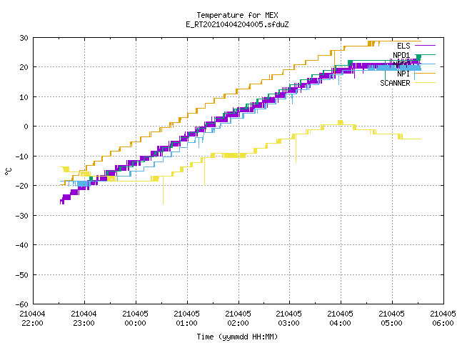Click the x-axis tick label 210405 01:00
The image size is (457, 343).
[x=186, y=319]
